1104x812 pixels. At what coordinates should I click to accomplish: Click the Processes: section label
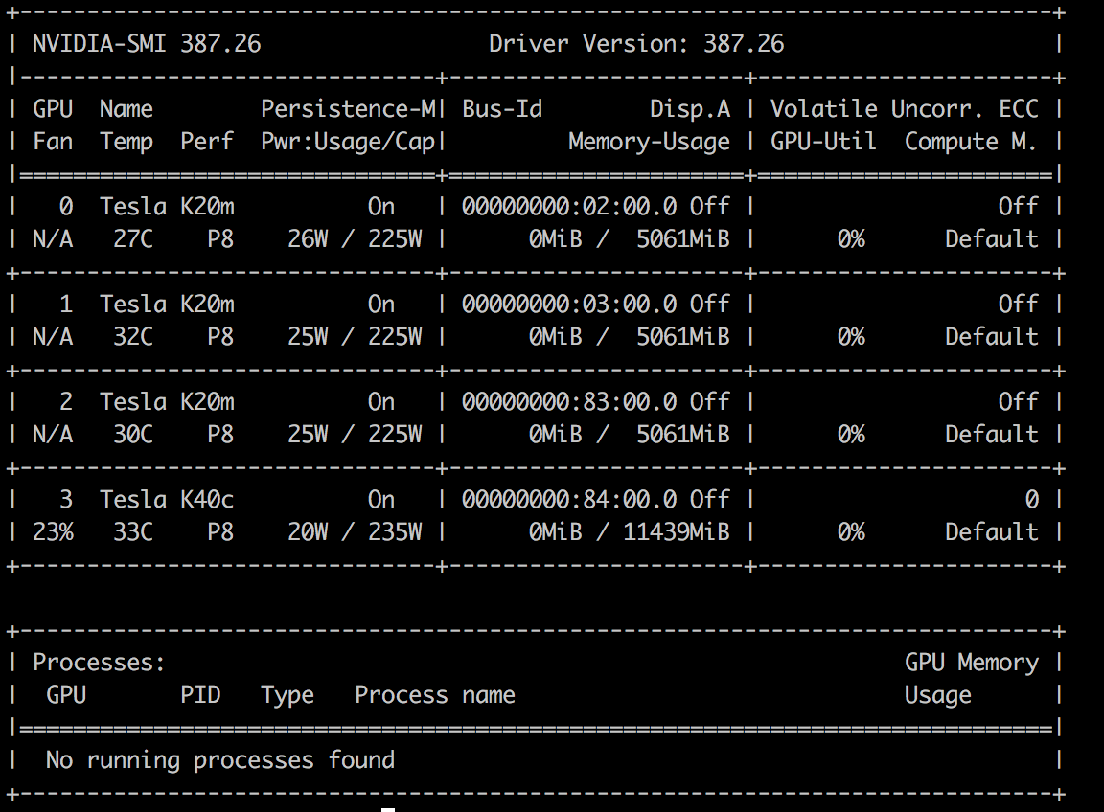click(x=99, y=663)
